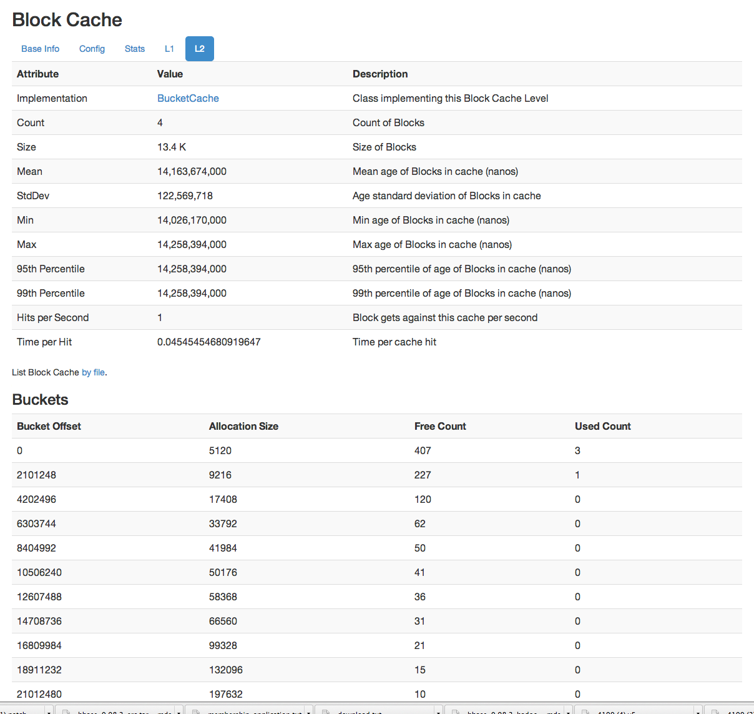Open the 4100 (4) download dropdown arrow
This screenshot has height=714, width=754.
(x=698, y=712)
